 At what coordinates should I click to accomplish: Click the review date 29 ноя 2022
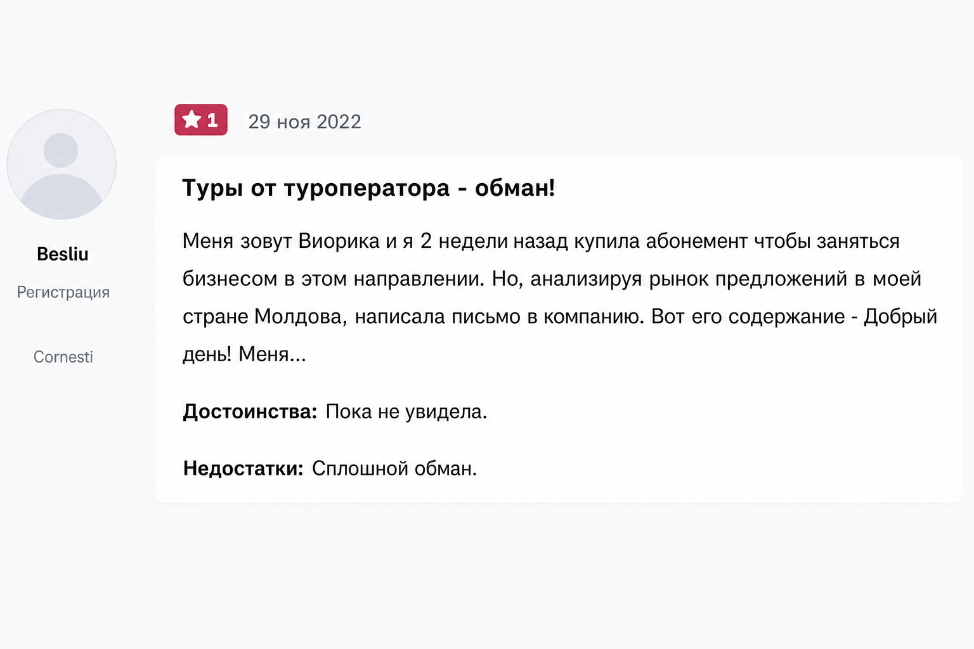(304, 122)
